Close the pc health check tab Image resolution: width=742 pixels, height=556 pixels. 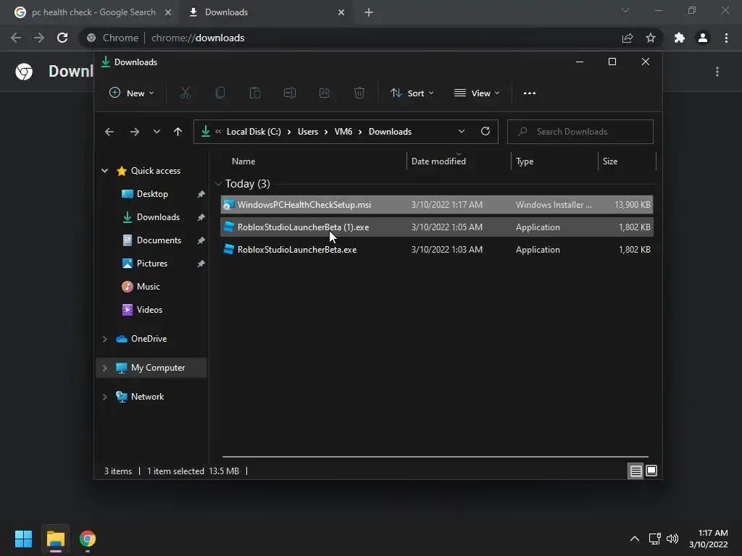pos(168,12)
